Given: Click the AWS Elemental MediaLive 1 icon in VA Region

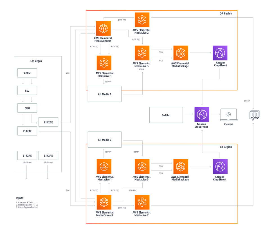Looking at the screenshot, I should point(104,166).
